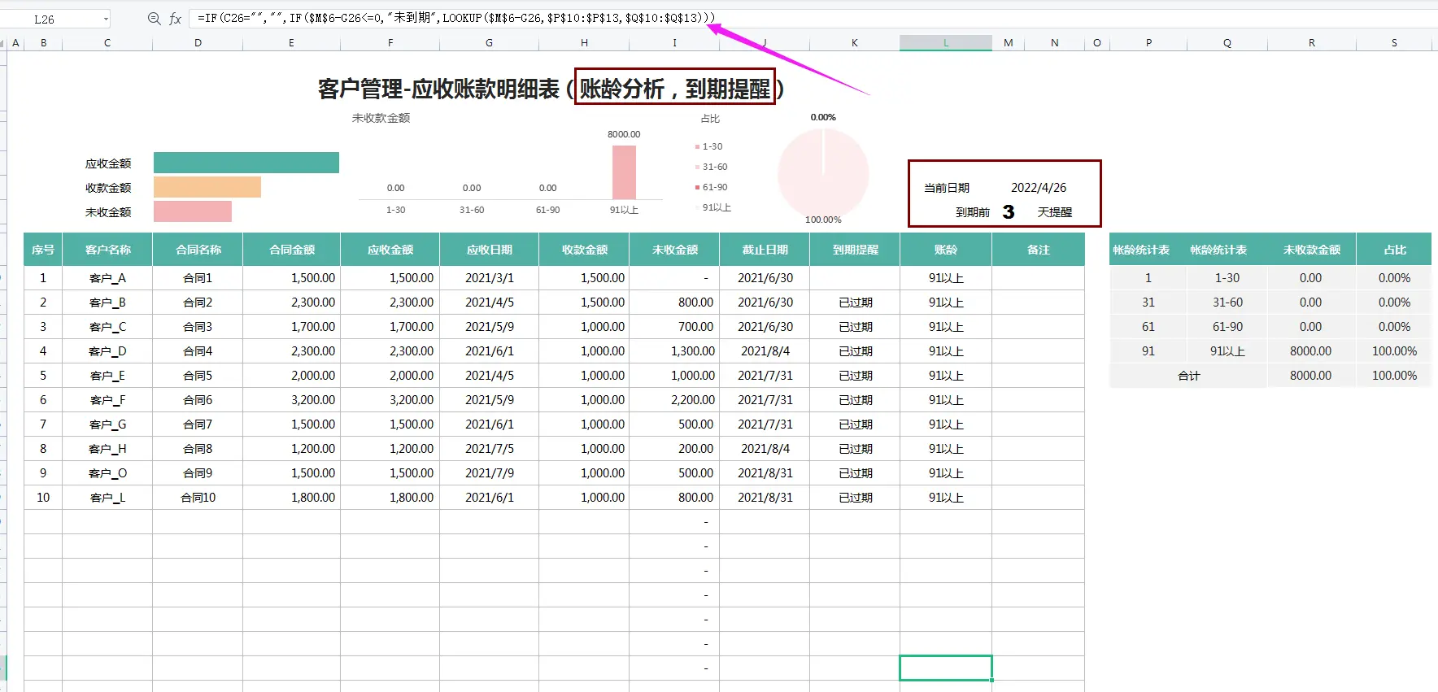Expand the Name Box dropdown arrow
Screen dimensions: 1438x692
click(106, 19)
